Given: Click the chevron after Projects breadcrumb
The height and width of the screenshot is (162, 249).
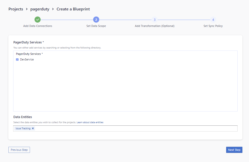Looking at the screenshot, I should [26, 9].
